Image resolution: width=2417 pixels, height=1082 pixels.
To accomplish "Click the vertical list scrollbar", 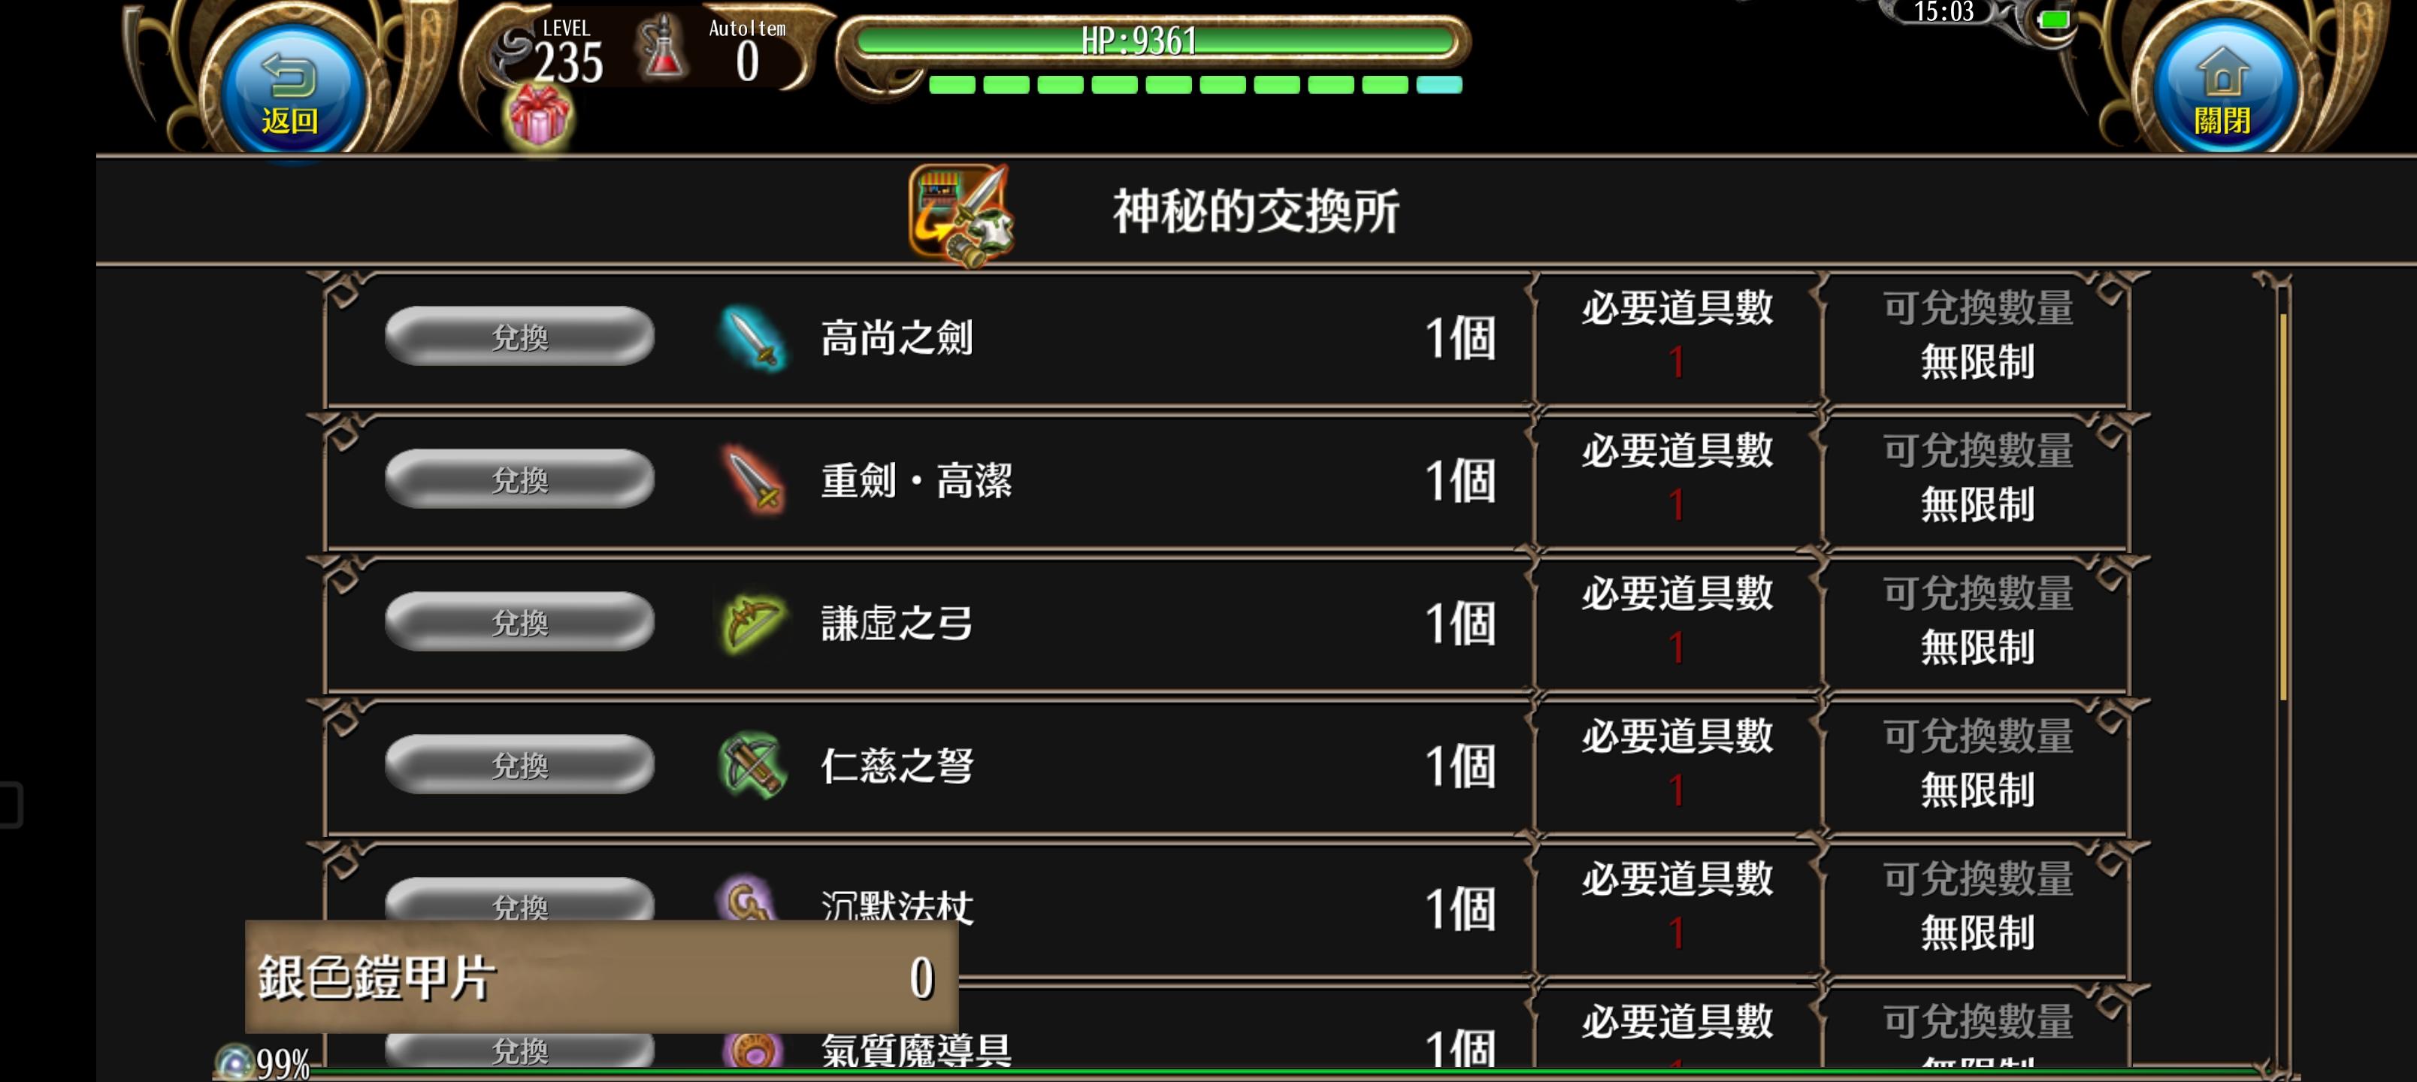I will [x=2282, y=506].
